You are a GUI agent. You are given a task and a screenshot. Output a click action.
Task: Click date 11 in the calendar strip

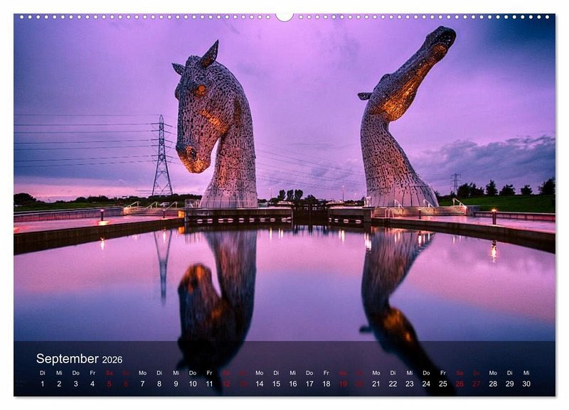tap(209, 384)
